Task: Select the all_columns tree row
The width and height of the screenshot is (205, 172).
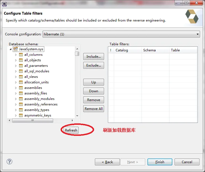Action: click(33, 55)
